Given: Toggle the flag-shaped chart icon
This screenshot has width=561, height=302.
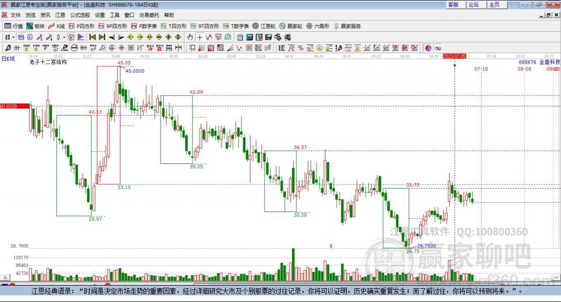Looking at the screenshot, I should [81, 37].
